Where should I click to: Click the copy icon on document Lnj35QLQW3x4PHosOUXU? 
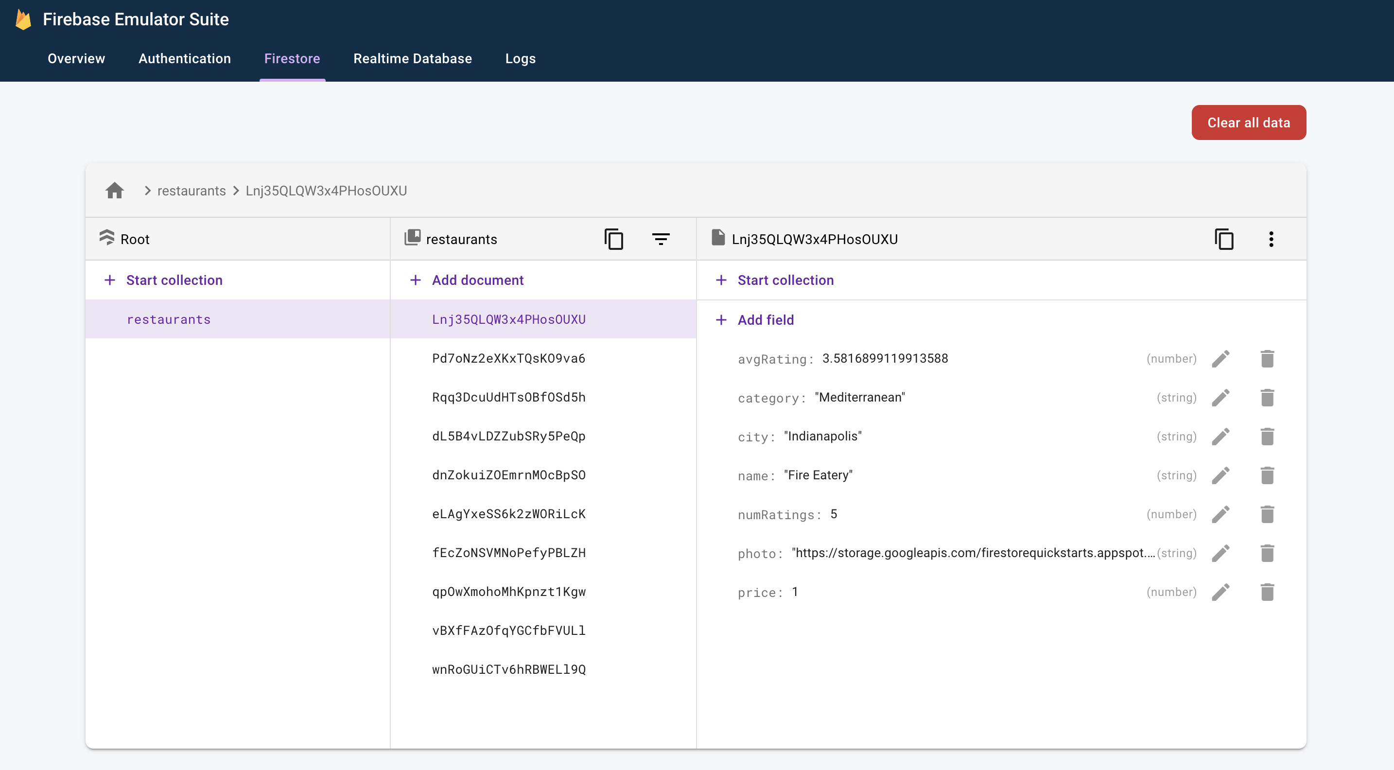point(1223,239)
